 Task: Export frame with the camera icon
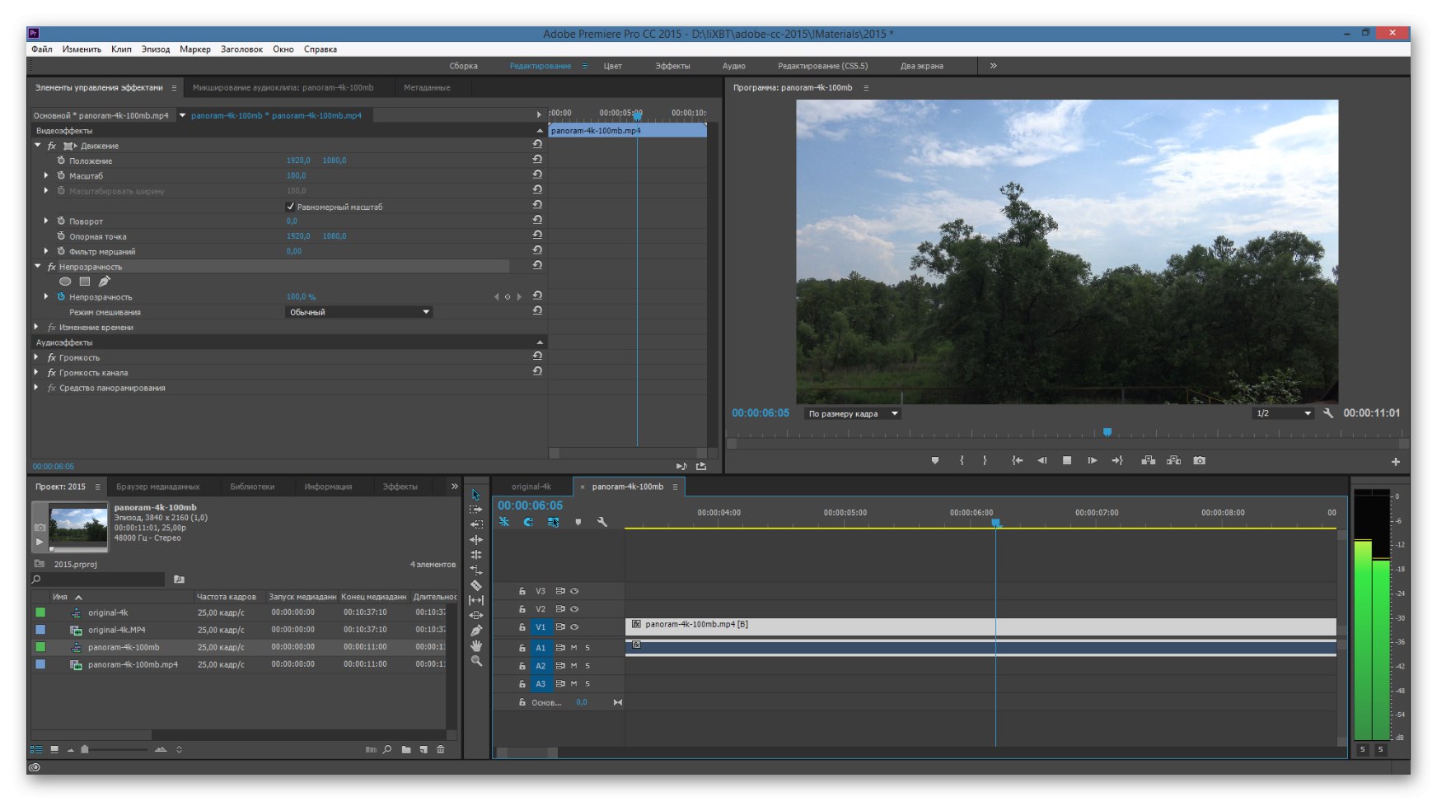[x=1199, y=461]
